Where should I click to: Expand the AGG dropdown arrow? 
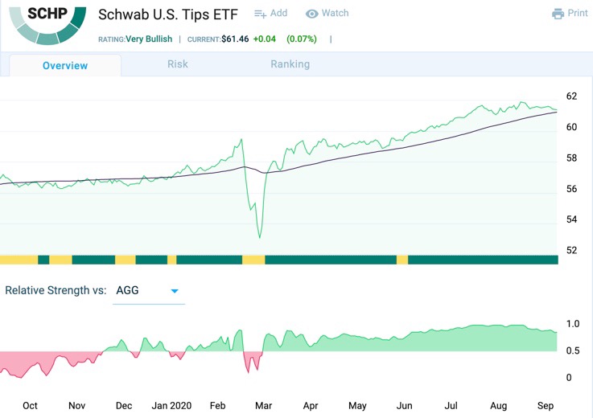click(175, 291)
